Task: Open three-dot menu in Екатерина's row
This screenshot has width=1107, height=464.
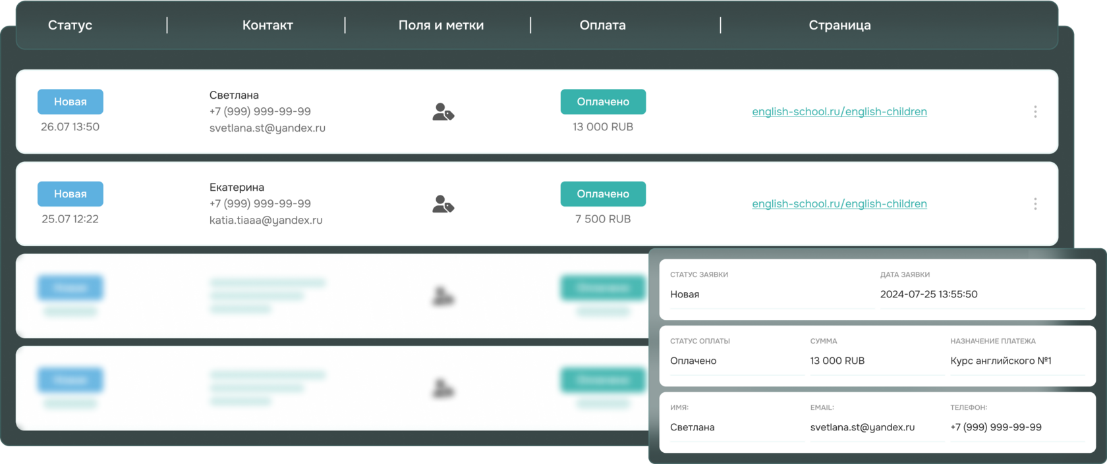Action: coord(1035,204)
